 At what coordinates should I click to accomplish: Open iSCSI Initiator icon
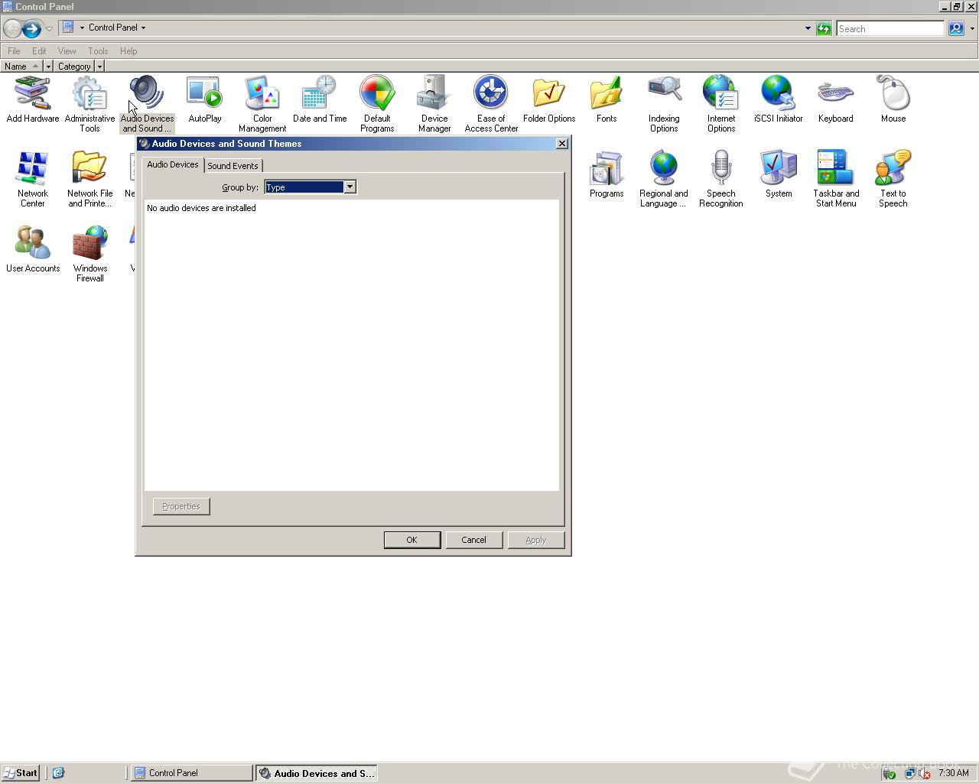click(x=778, y=99)
